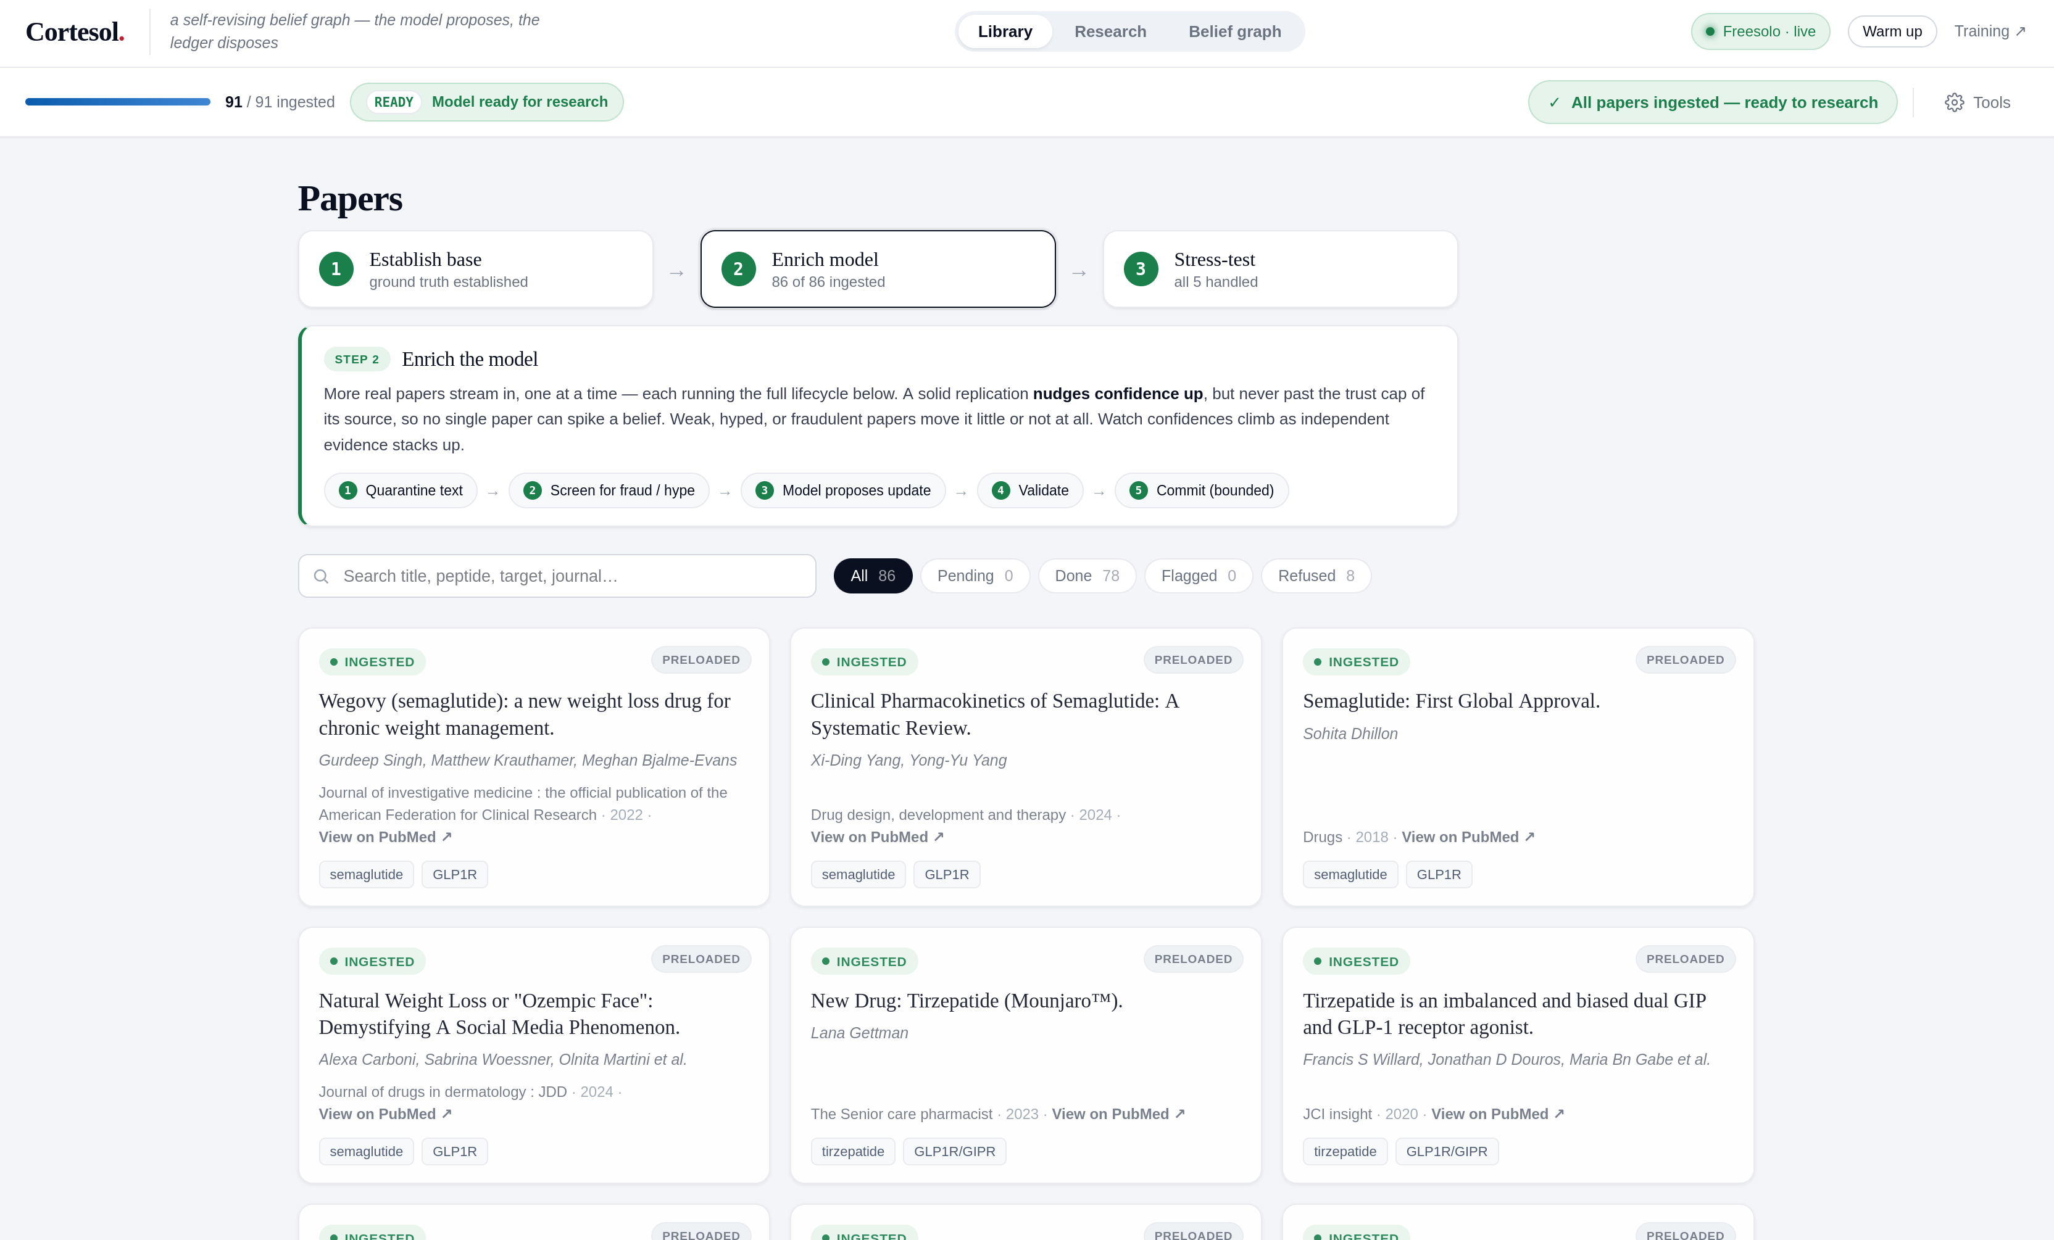This screenshot has width=2054, height=1240.
Task: Open View on PubMed for Ozempic Face paper
Action: (x=385, y=1114)
